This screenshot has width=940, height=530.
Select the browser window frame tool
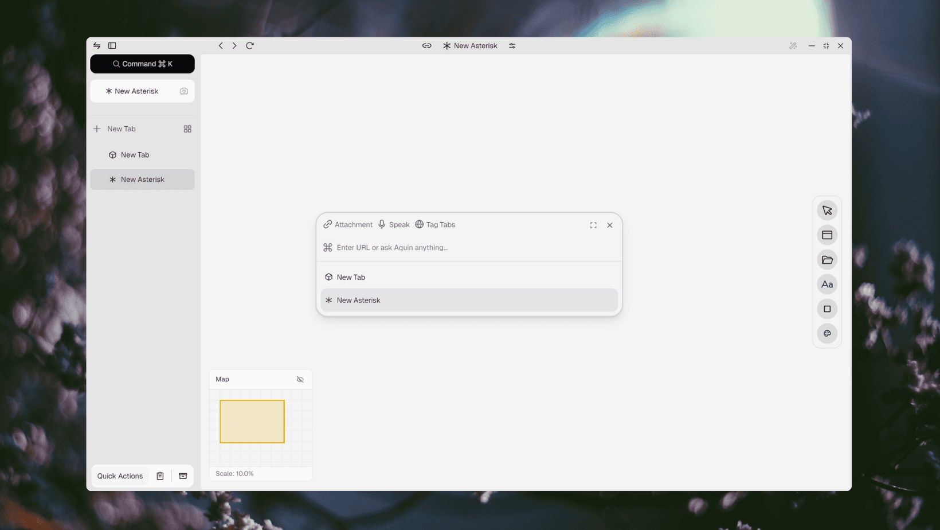coord(827,235)
